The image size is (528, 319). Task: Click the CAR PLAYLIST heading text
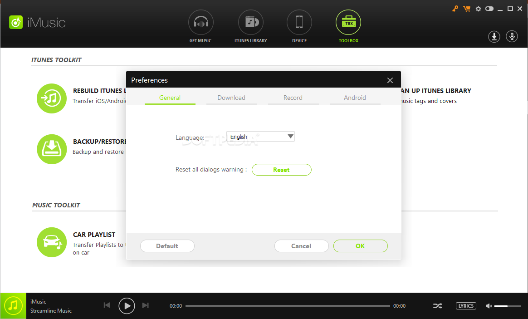(94, 235)
